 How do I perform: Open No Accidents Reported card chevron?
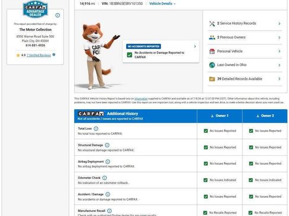[x=195, y=47]
